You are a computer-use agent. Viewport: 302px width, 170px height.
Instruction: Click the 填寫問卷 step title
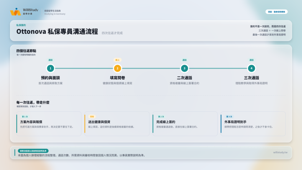point(117,78)
